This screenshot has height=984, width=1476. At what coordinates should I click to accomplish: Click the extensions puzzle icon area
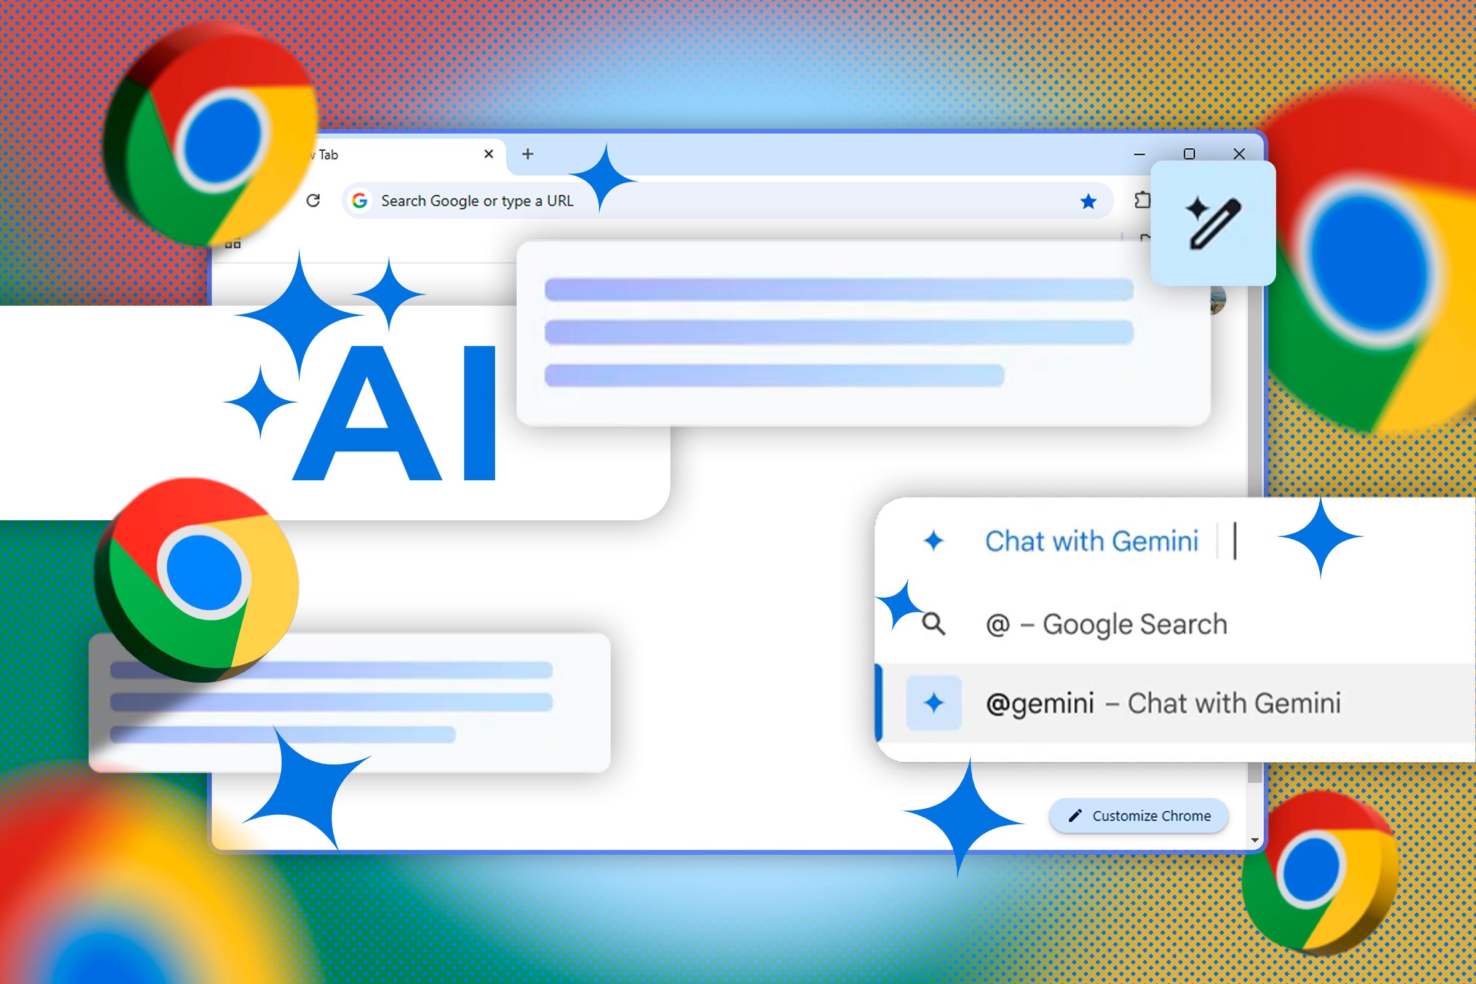1140,200
